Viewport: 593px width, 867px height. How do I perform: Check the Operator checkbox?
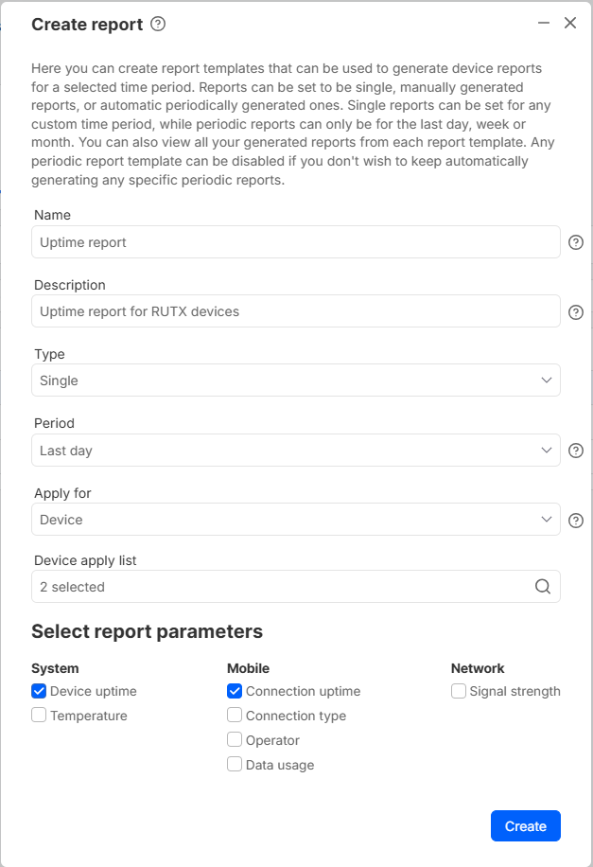click(x=235, y=740)
